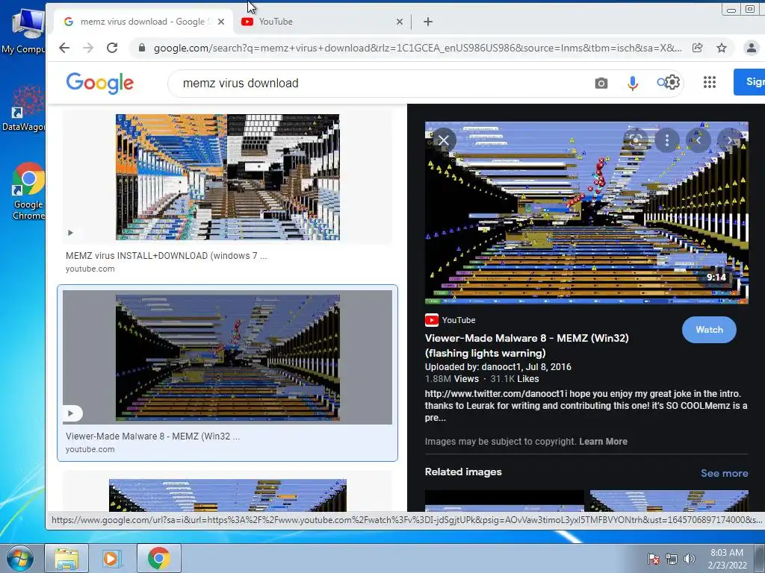Open MEMZ virus INSTALL+DOWNLOAD result thumbnail

click(x=227, y=177)
